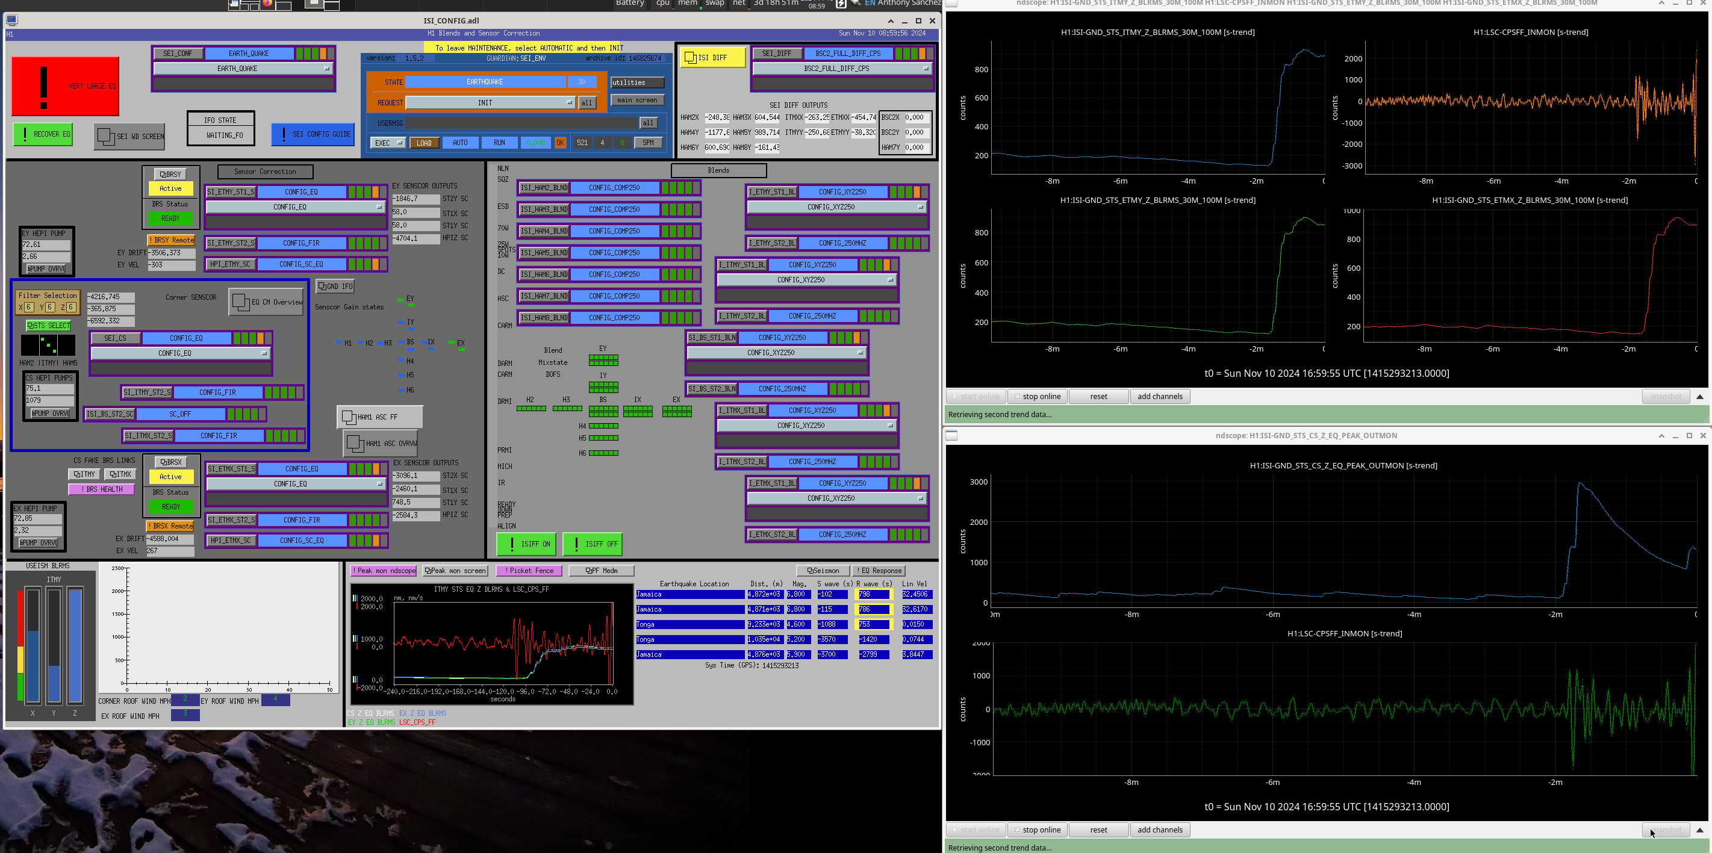Click the BRSX Remote button
Image resolution: width=1712 pixels, height=853 pixels.
click(170, 526)
